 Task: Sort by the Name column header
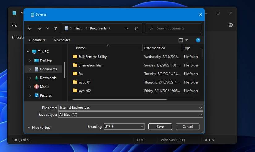[x=80, y=48]
